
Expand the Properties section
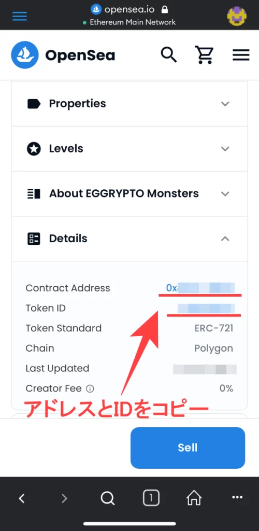pos(129,104)
